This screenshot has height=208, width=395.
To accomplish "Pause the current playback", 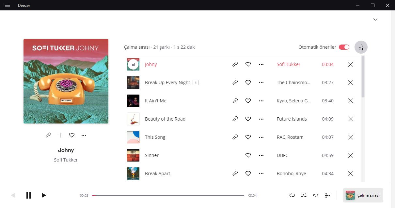I will tap(29, 195).
